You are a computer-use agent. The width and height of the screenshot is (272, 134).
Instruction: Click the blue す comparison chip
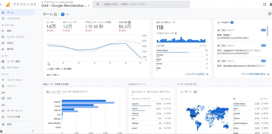[x=63, y=14]
